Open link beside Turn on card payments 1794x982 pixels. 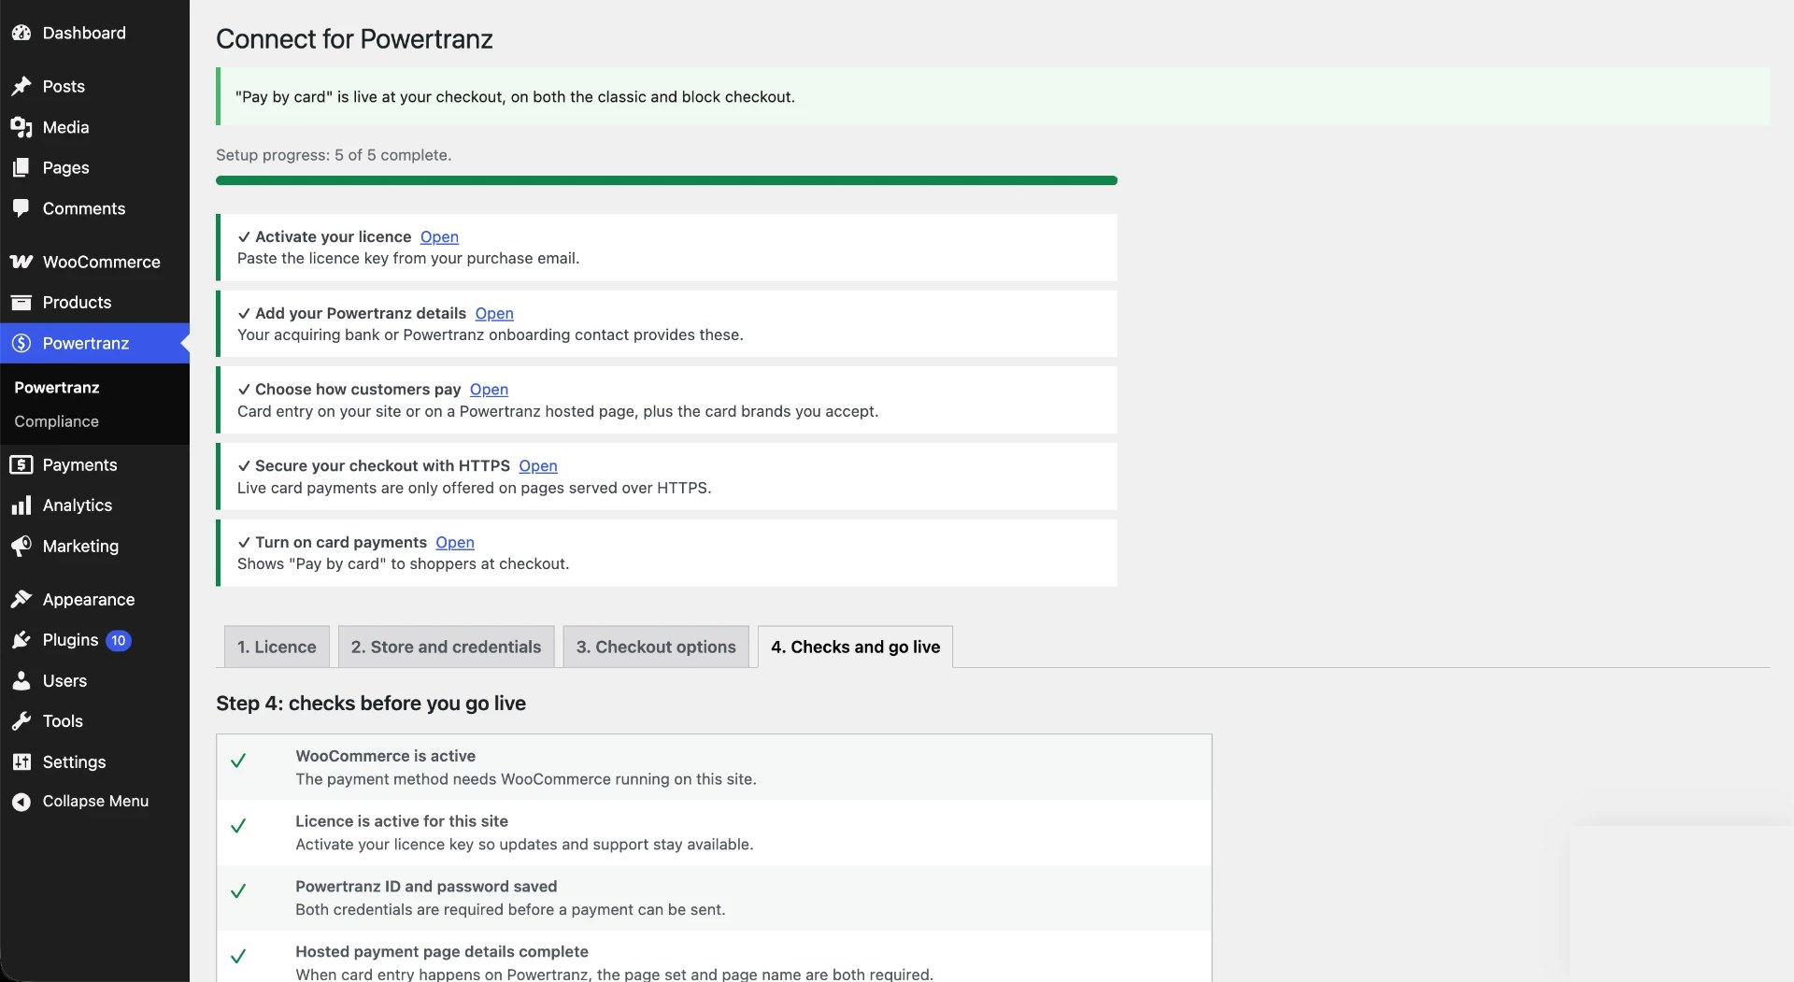(x=455, y=543)
